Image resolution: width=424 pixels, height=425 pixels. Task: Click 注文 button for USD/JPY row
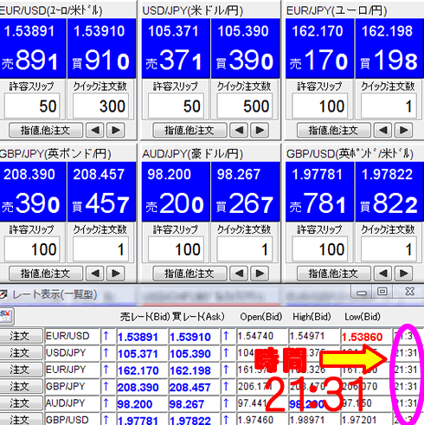point(21,353)
